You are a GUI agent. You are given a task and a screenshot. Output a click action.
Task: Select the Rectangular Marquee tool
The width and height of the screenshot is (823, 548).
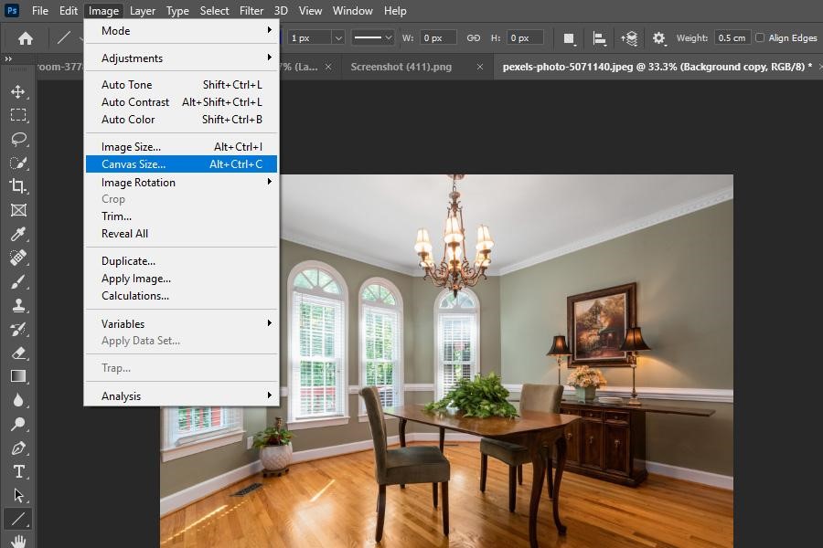tap(18, 115)
